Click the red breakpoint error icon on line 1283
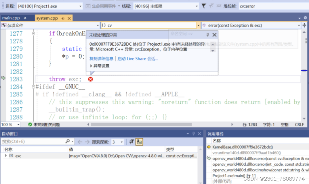The height and width of the screenshot is (184, 309). click(x=90, y=80)
